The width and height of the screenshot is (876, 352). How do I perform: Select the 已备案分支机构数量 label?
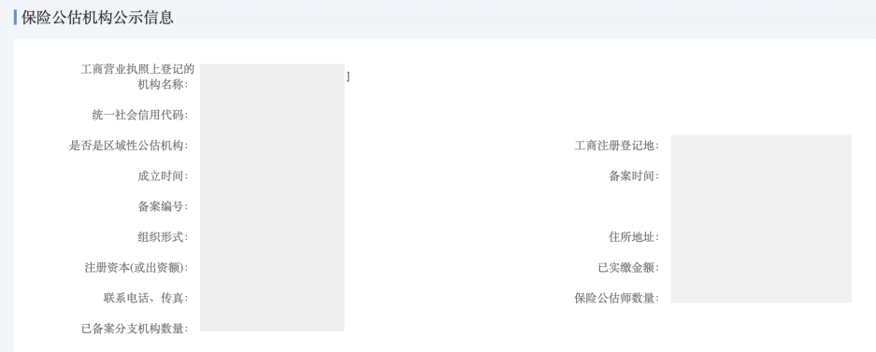click(x=134, y=329)
